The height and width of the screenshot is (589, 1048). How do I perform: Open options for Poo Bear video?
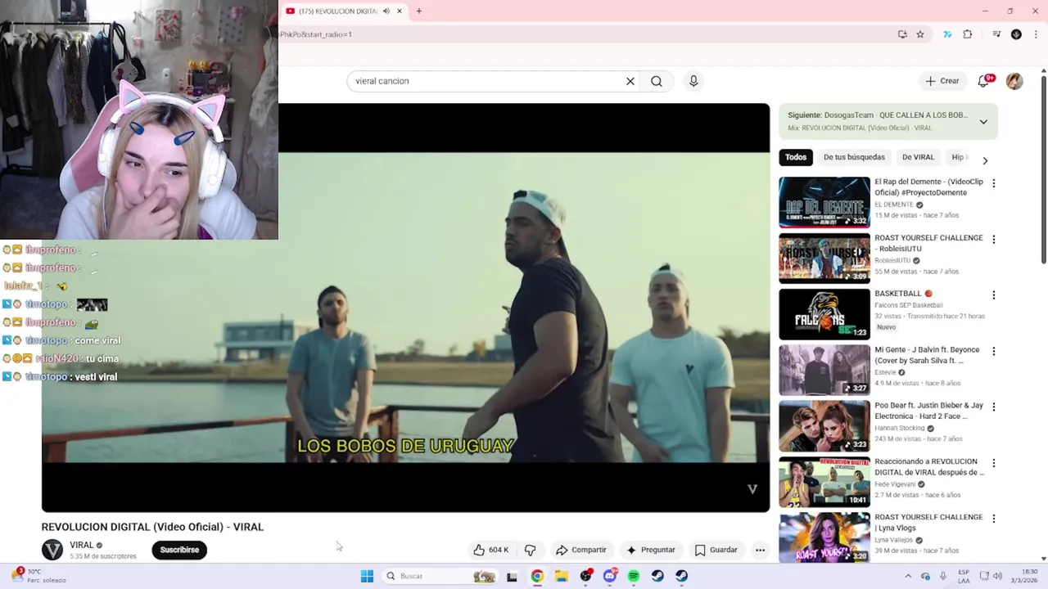[x=994, y=407]
